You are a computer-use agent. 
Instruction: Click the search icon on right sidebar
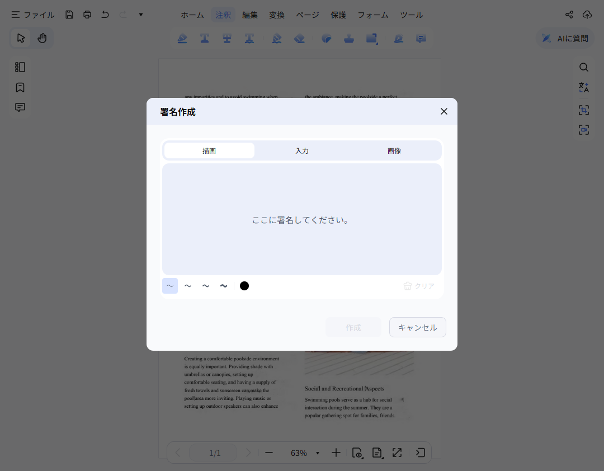[583, 67]
